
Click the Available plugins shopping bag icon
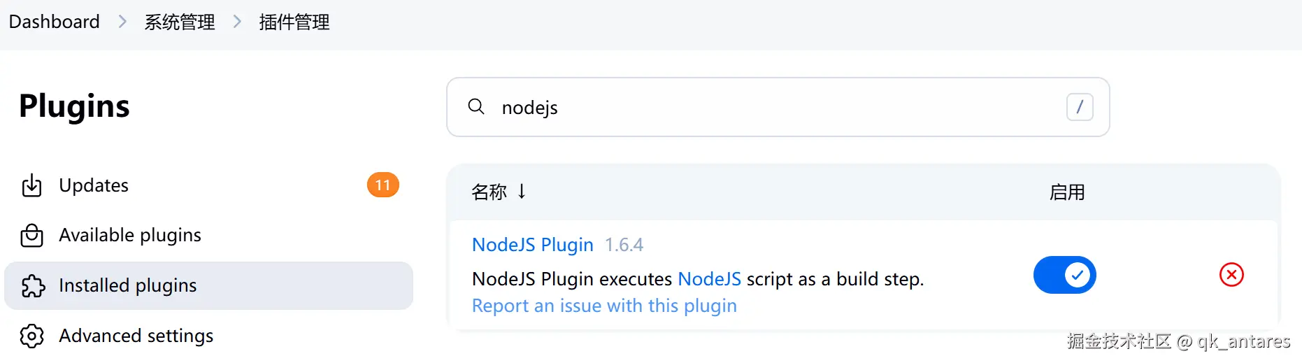point(32,236)
